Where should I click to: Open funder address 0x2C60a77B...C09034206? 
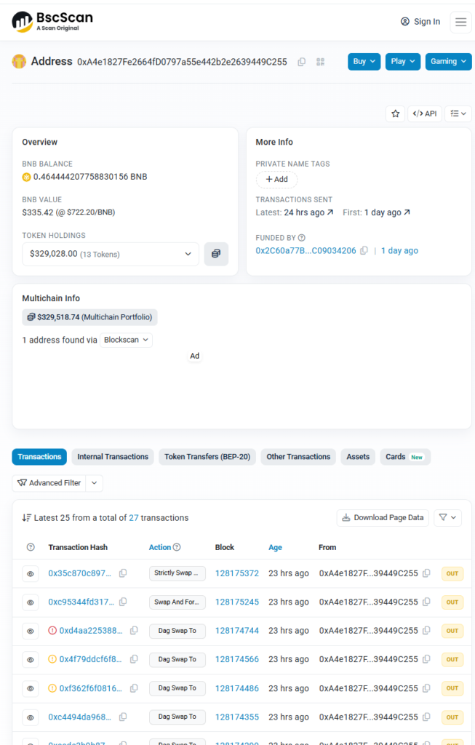(x=306, y=250)
